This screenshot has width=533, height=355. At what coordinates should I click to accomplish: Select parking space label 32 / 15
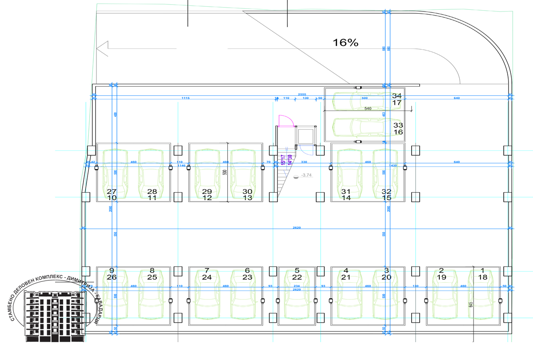point(386,194)
